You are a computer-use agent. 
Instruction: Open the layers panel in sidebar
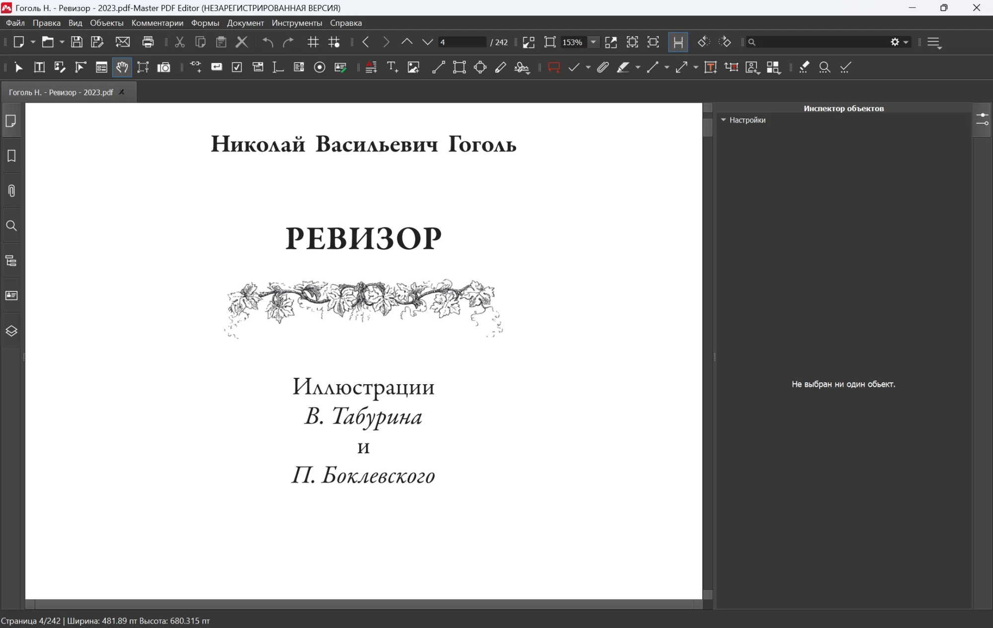[x=11, y=331]
